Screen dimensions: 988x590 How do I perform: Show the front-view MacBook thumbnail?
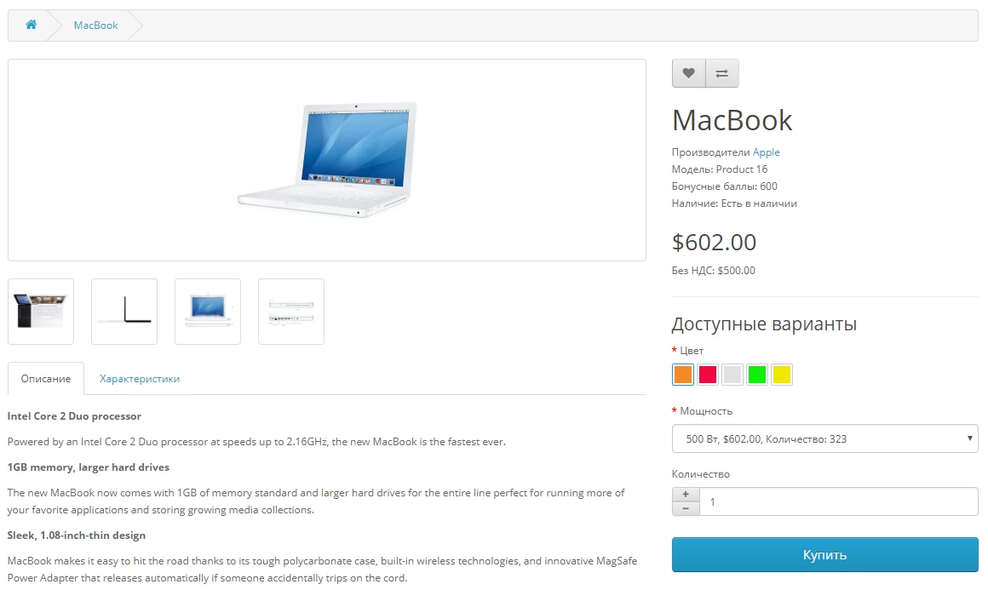[x=208, y=312]
